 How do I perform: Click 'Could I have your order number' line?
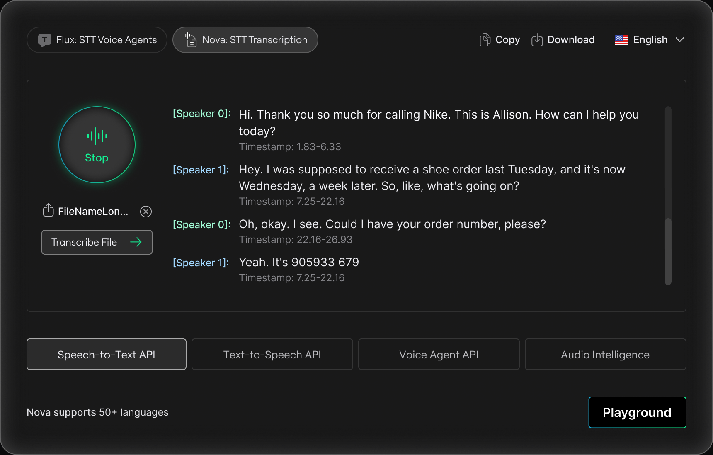pyautogui.click(x=393, y=224)
